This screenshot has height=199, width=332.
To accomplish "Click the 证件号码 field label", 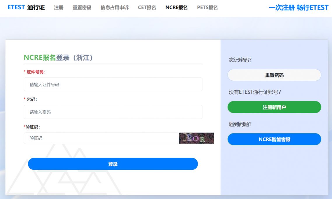I will click(x=35, y=72).
